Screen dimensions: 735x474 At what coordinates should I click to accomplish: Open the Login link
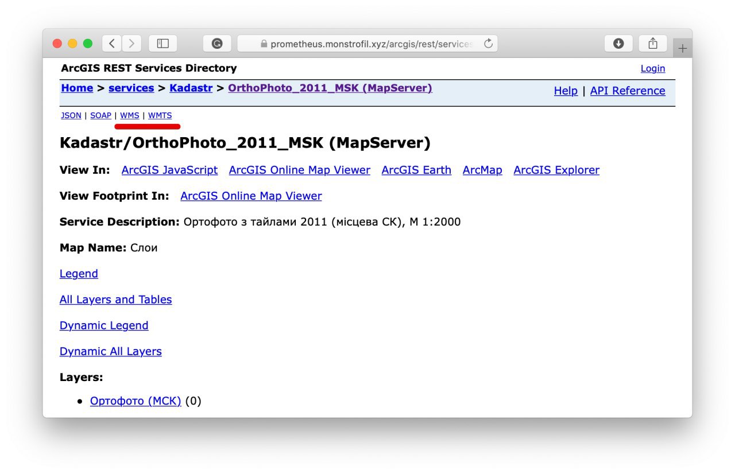653,68
